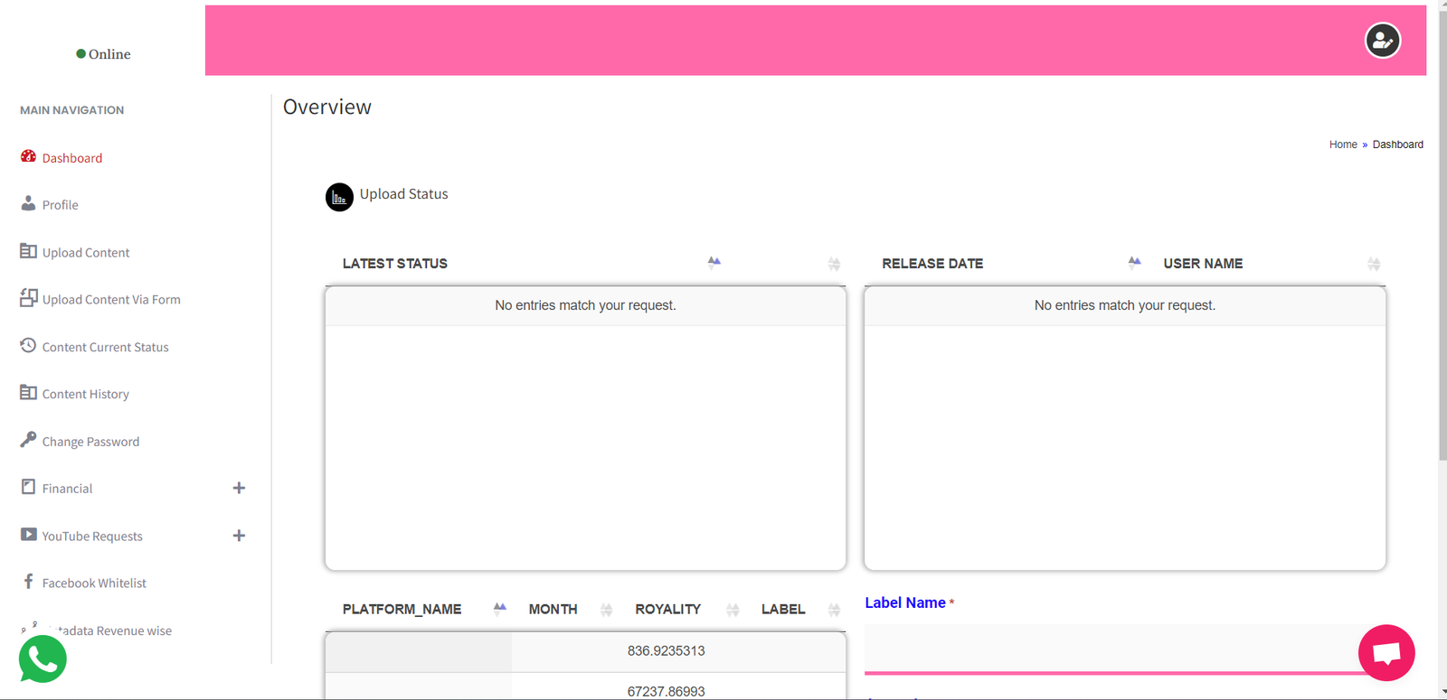This screenshot has width=1447, height=700.
Task: Expand the Financial submenu plus
Action: coord(239,488)
